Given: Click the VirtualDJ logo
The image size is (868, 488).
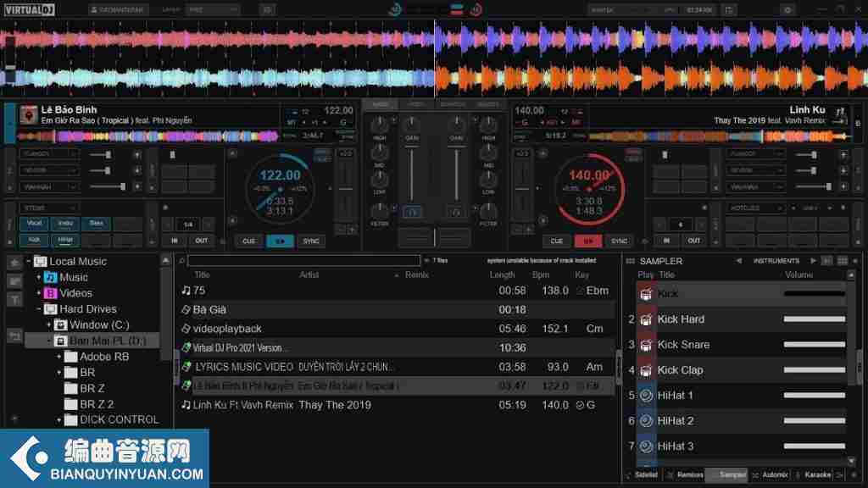Looking at the screenshot, I should [x=30, y=9].
